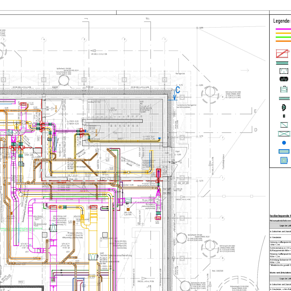Select the blue filled circle legend symbol
The height and width of the screenshot is (291, 291).
pyautogui.click(x=284, y=143)
